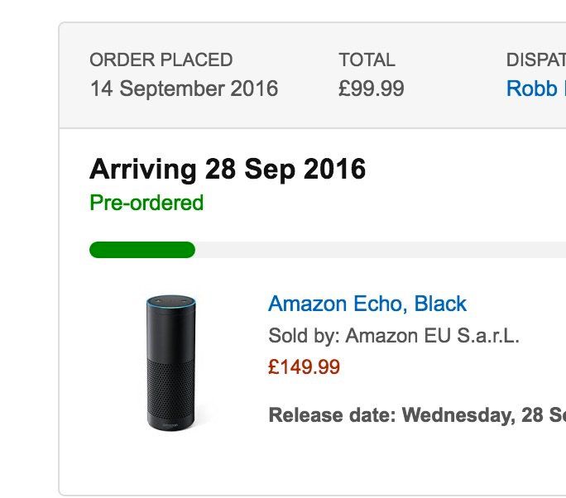Click the green Pre-ordered status text
Image resolution: width=566 pixels, height=498 pixels.
146,203
